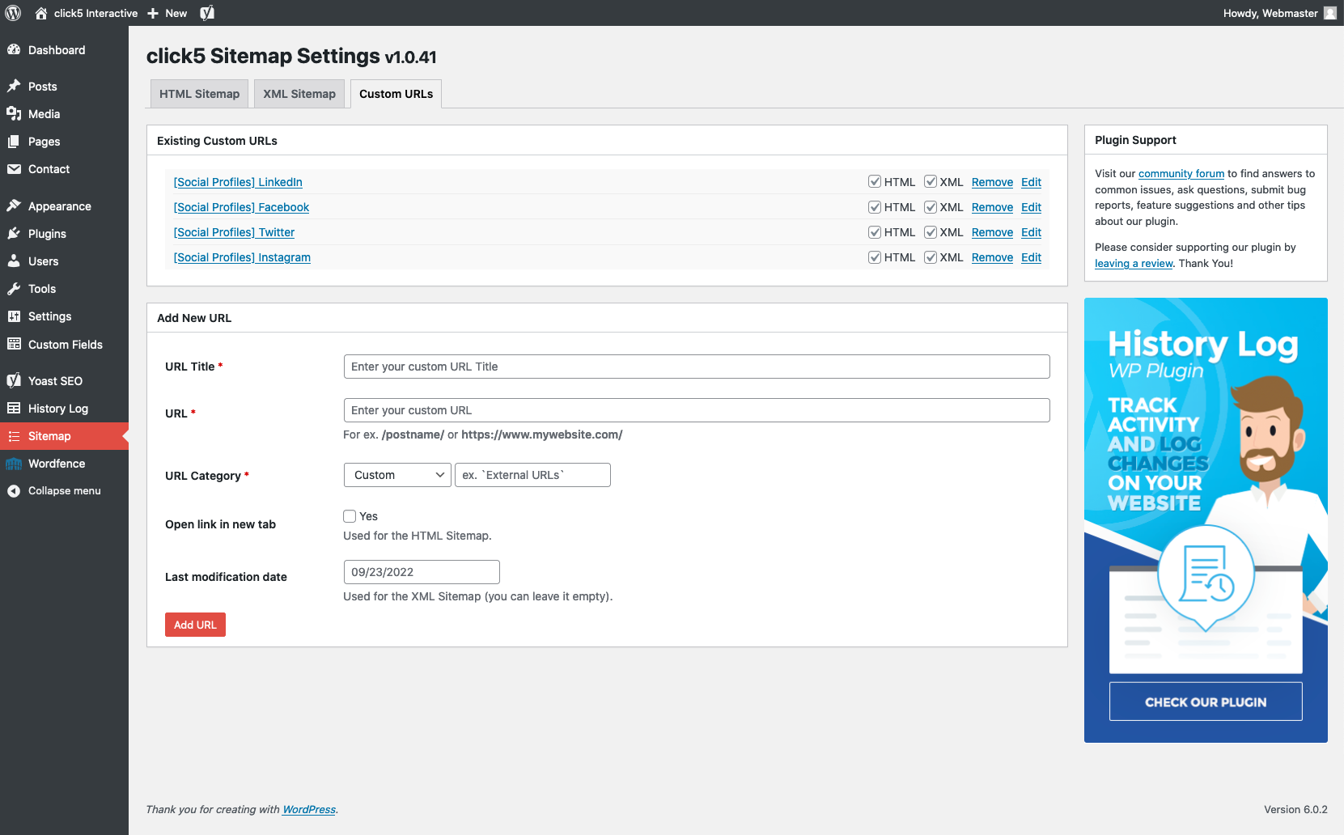Click the Collapse menu arrow icon
1344x835 pixels.
click(x=14, y=491)
